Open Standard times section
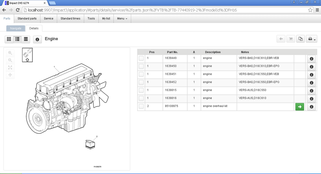321x174 pixels. (70, 19)
